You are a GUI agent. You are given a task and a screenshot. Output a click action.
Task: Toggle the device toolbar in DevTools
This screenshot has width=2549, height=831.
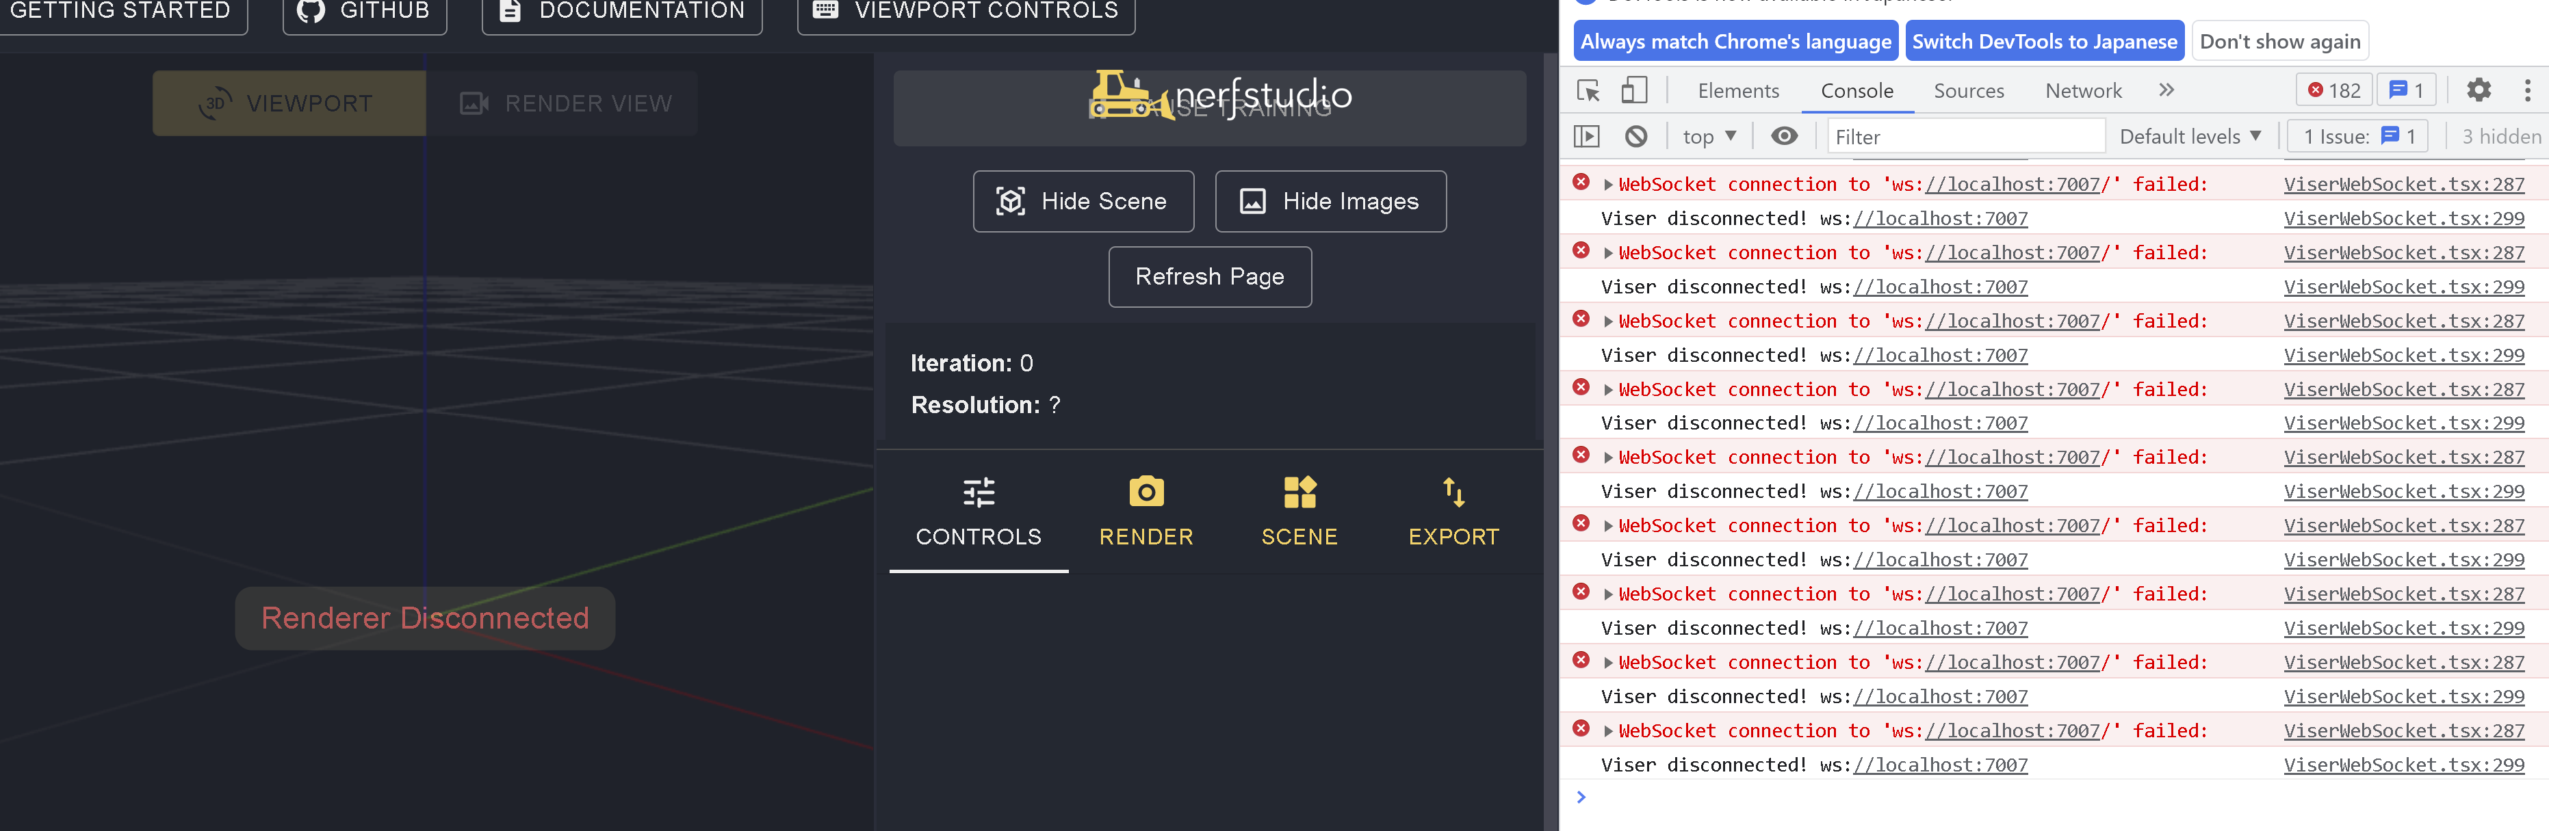(1635, 90)
